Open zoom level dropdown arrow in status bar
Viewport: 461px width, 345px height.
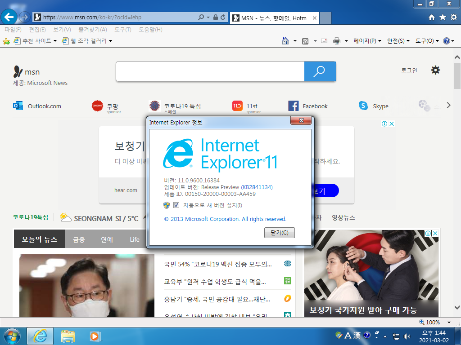click(449, 323)
